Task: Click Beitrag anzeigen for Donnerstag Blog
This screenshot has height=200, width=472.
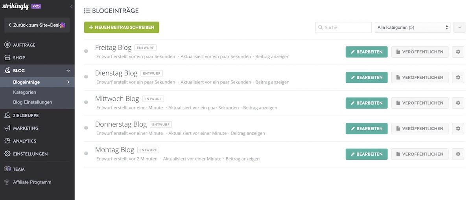Action: coord(248,133)
